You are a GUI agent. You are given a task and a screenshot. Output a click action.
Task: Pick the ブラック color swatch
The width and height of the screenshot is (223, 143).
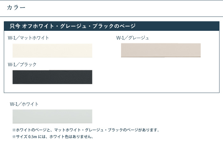tap(52, 77)
